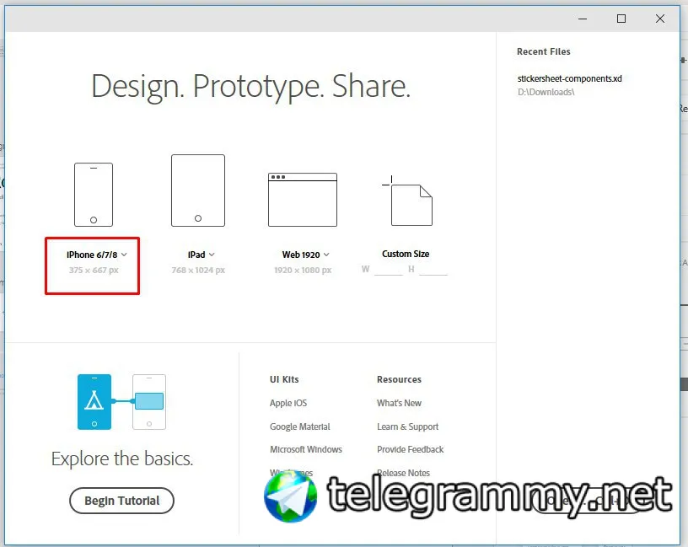Viewport: 688px width, 547px height.
Task: Start the Begin Tutorial button
Action: tap(121, 501)
